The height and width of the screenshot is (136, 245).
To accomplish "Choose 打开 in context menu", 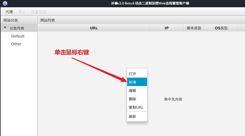I will point(137,74).
